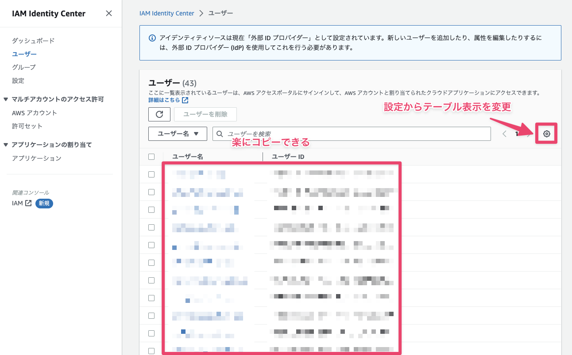Screen dimensions: 572x355
Task: Click the IAM Identity Center breadcrumb link
Action: [x=167, y=13]
